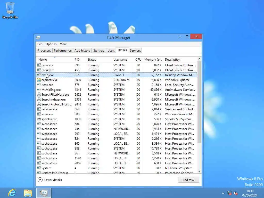This screenshot has width=264, height=198.
Task: Click 'Antimalware Service...' description
Action: tap(180, 89)
